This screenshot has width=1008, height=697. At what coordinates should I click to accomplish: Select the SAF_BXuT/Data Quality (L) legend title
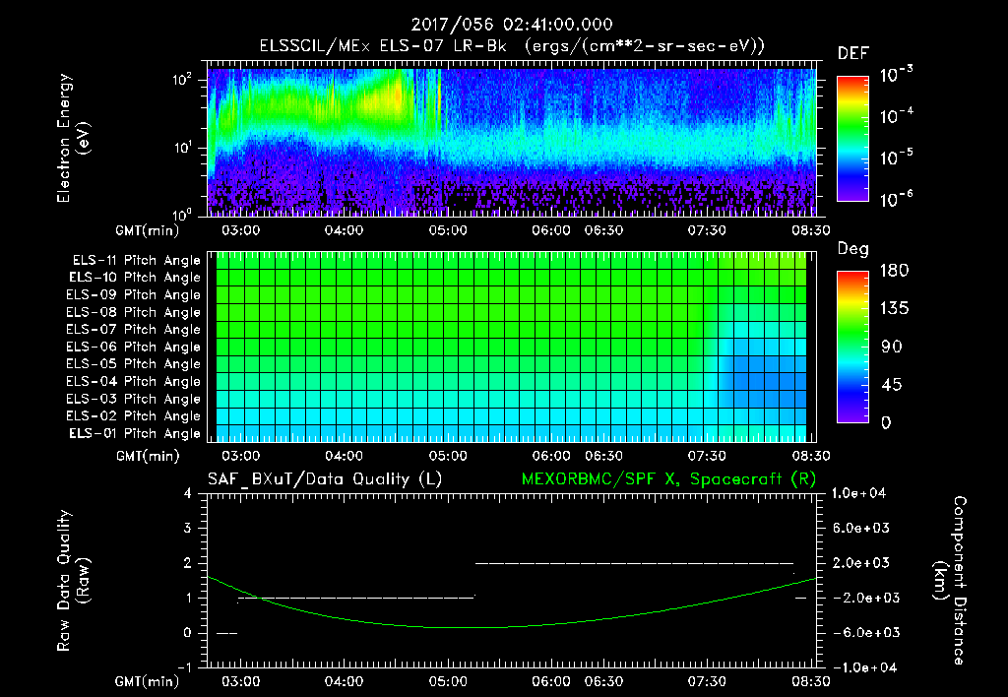(x=325, y=479)
